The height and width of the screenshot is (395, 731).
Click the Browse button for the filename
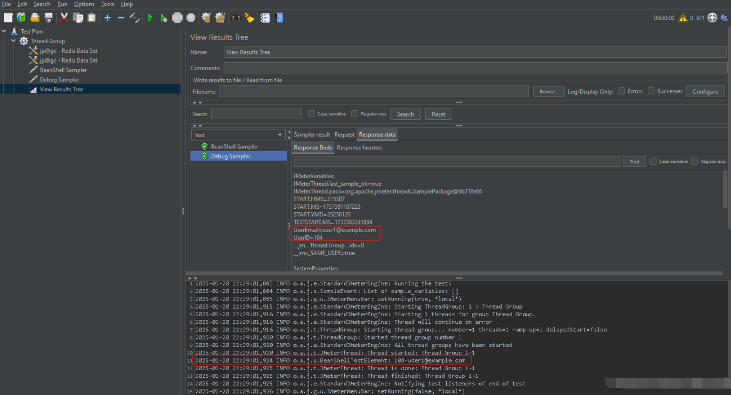click(548, 91)
